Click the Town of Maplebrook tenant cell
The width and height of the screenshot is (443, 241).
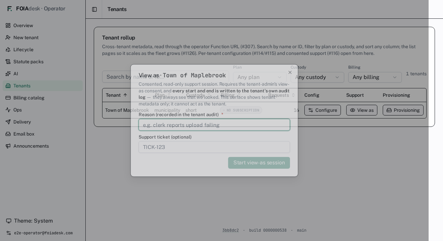[x=127, y=110]
